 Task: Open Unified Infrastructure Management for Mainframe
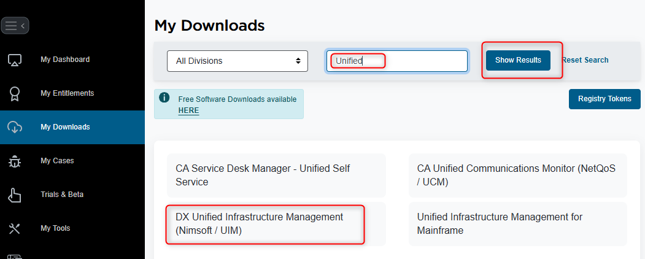coord(517,224)
